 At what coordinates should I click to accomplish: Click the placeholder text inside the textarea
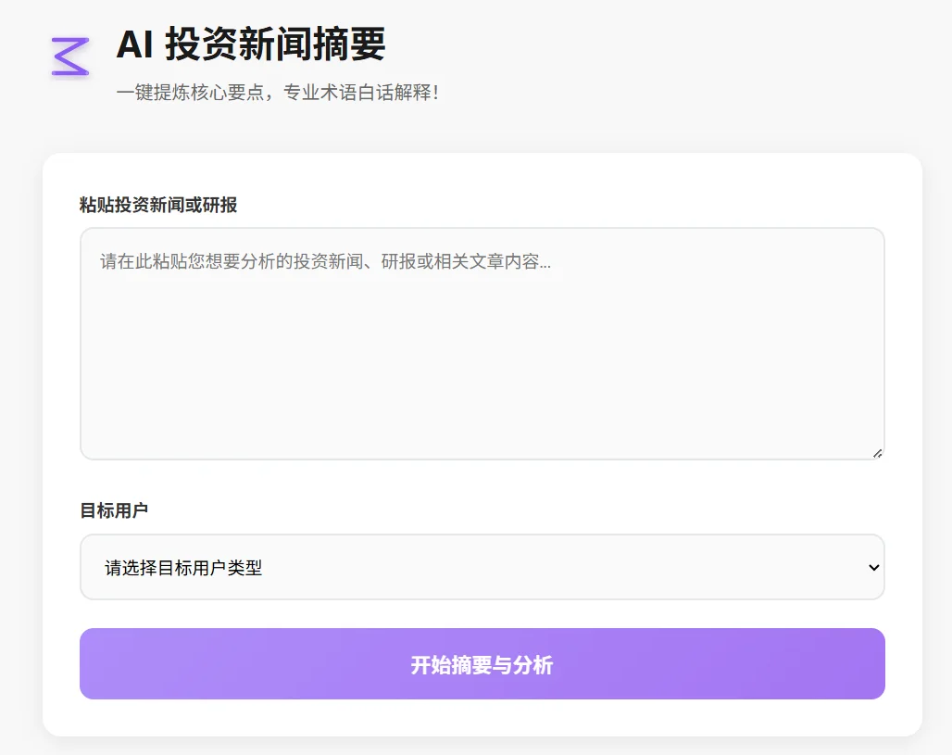(325, 262)
